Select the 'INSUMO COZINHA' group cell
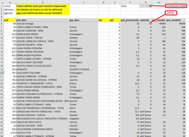Screen dimensions: 189x137 pyautogui.click(x=84, y=69)
